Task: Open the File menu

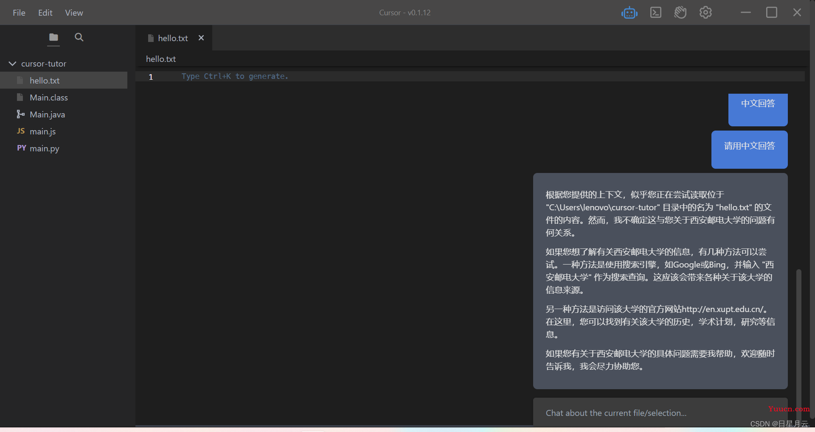Action: (19, 13)
